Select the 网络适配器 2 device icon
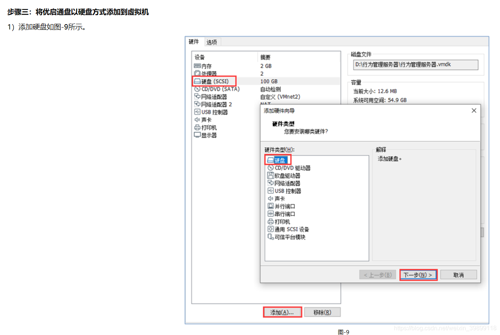Image resolution: width=500 pixels, height=335 pixels. (x=197, y=104)
